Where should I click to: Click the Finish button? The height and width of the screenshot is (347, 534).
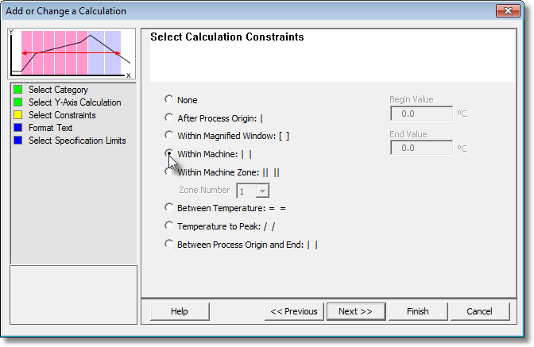coord(418,311)
